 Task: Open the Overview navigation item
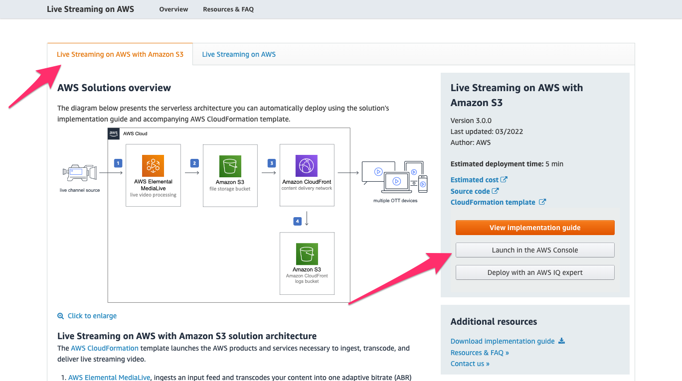pos(173,9)
